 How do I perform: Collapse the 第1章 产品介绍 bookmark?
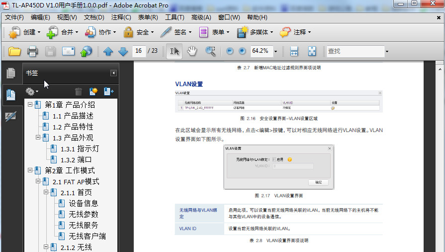(x=30, y=105)
